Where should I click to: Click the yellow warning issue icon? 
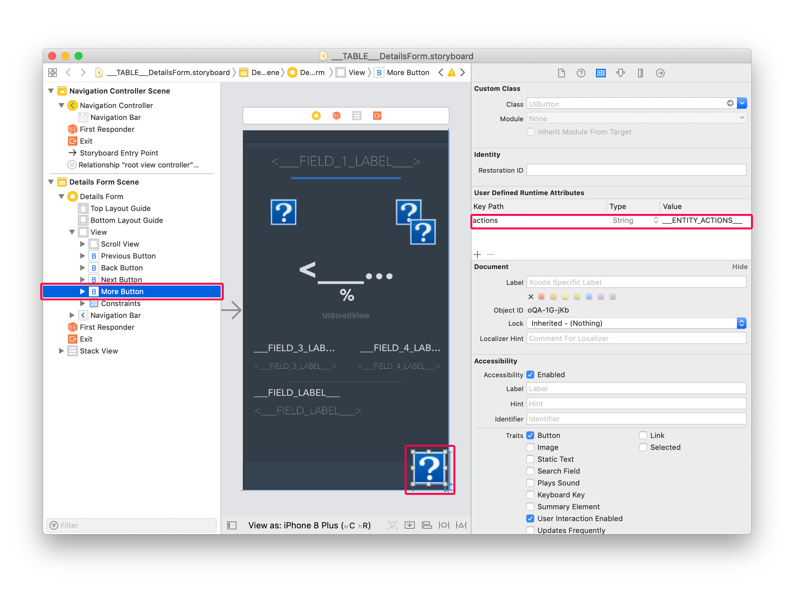click(x=451, y=73)
